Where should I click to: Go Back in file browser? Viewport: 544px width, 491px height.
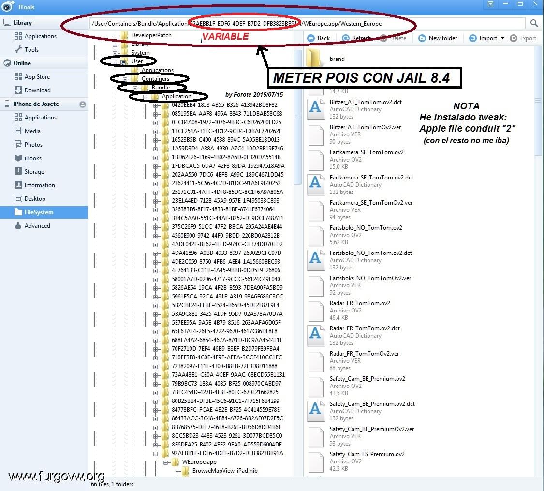click(319, 38)
